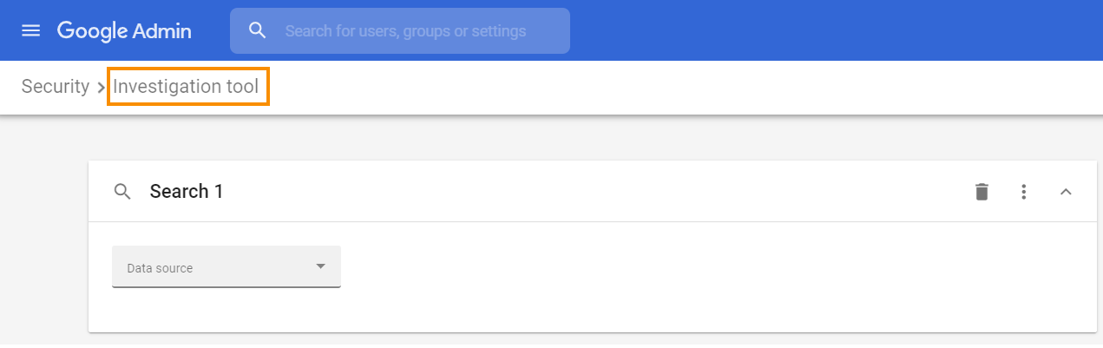
Task: Focus the users, groups or settings search field
Action: tap(417, 31)
